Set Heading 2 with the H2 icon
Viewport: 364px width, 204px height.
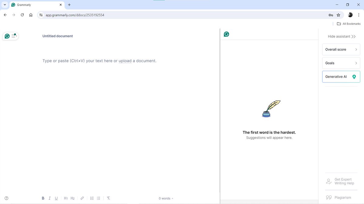pos(72,198)
